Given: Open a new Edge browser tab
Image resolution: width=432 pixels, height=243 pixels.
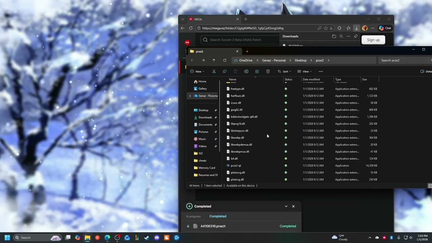Looking at the screenshot, I should pos(246,19).
